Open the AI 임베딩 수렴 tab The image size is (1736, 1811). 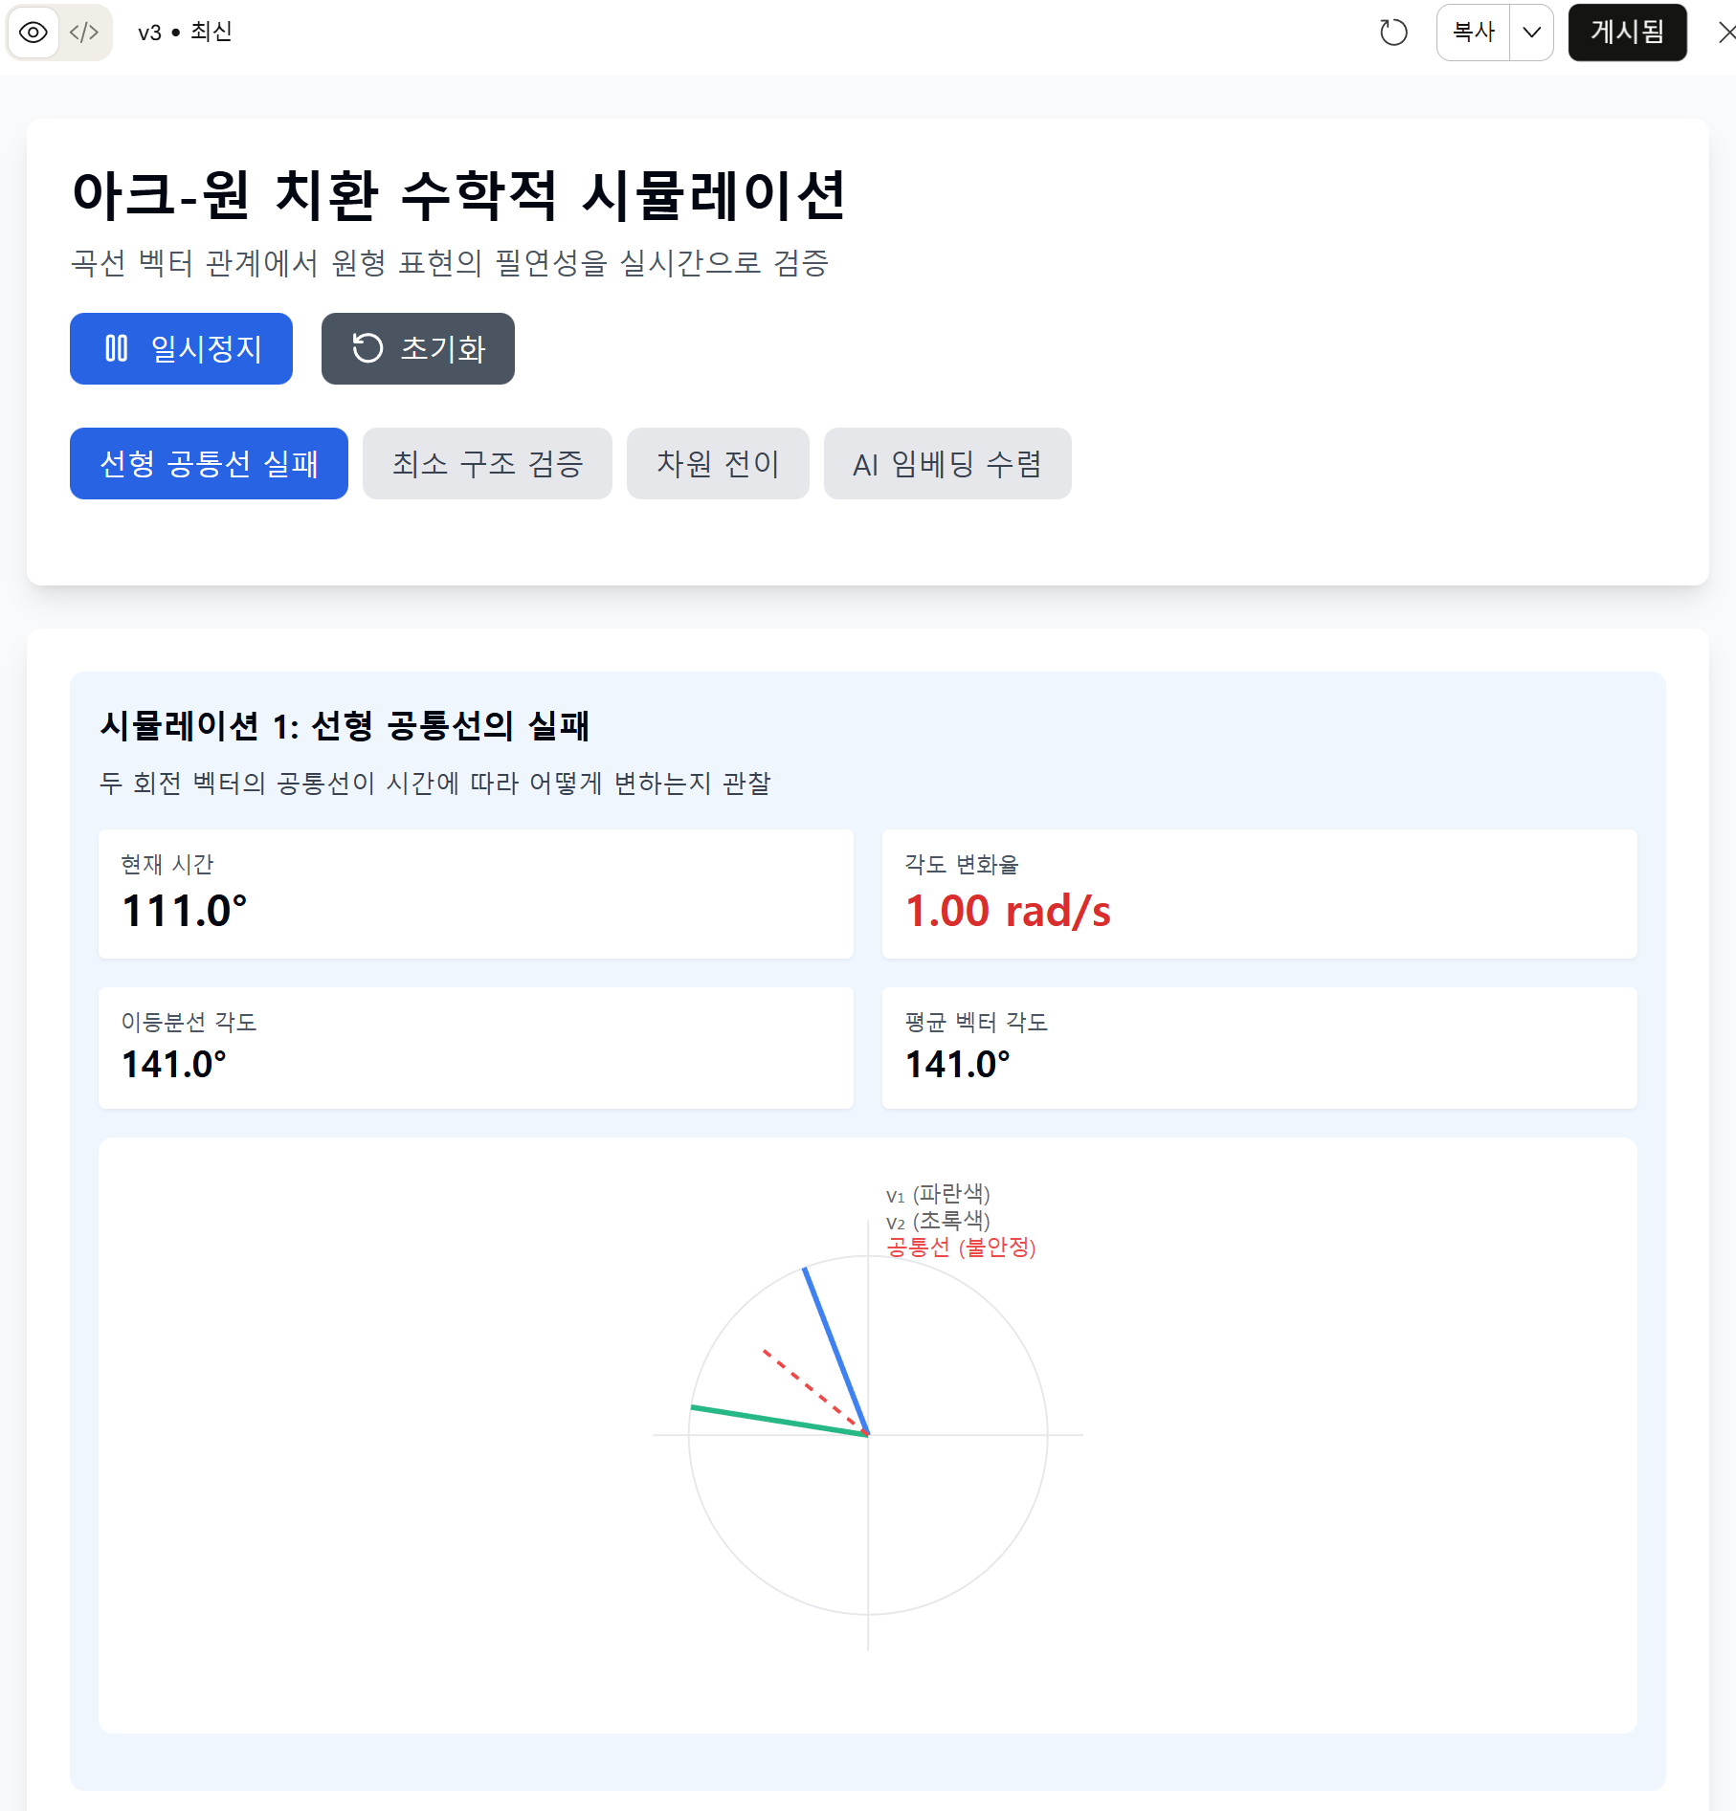[947, 464]
